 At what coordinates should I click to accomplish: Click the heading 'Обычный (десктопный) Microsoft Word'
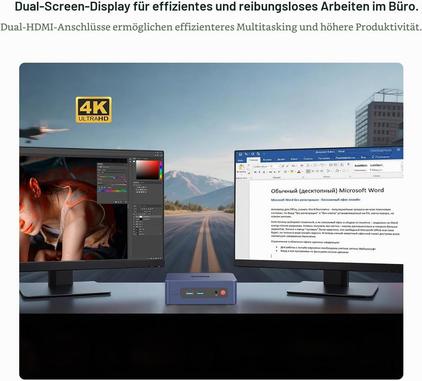[x=327, y=191]
